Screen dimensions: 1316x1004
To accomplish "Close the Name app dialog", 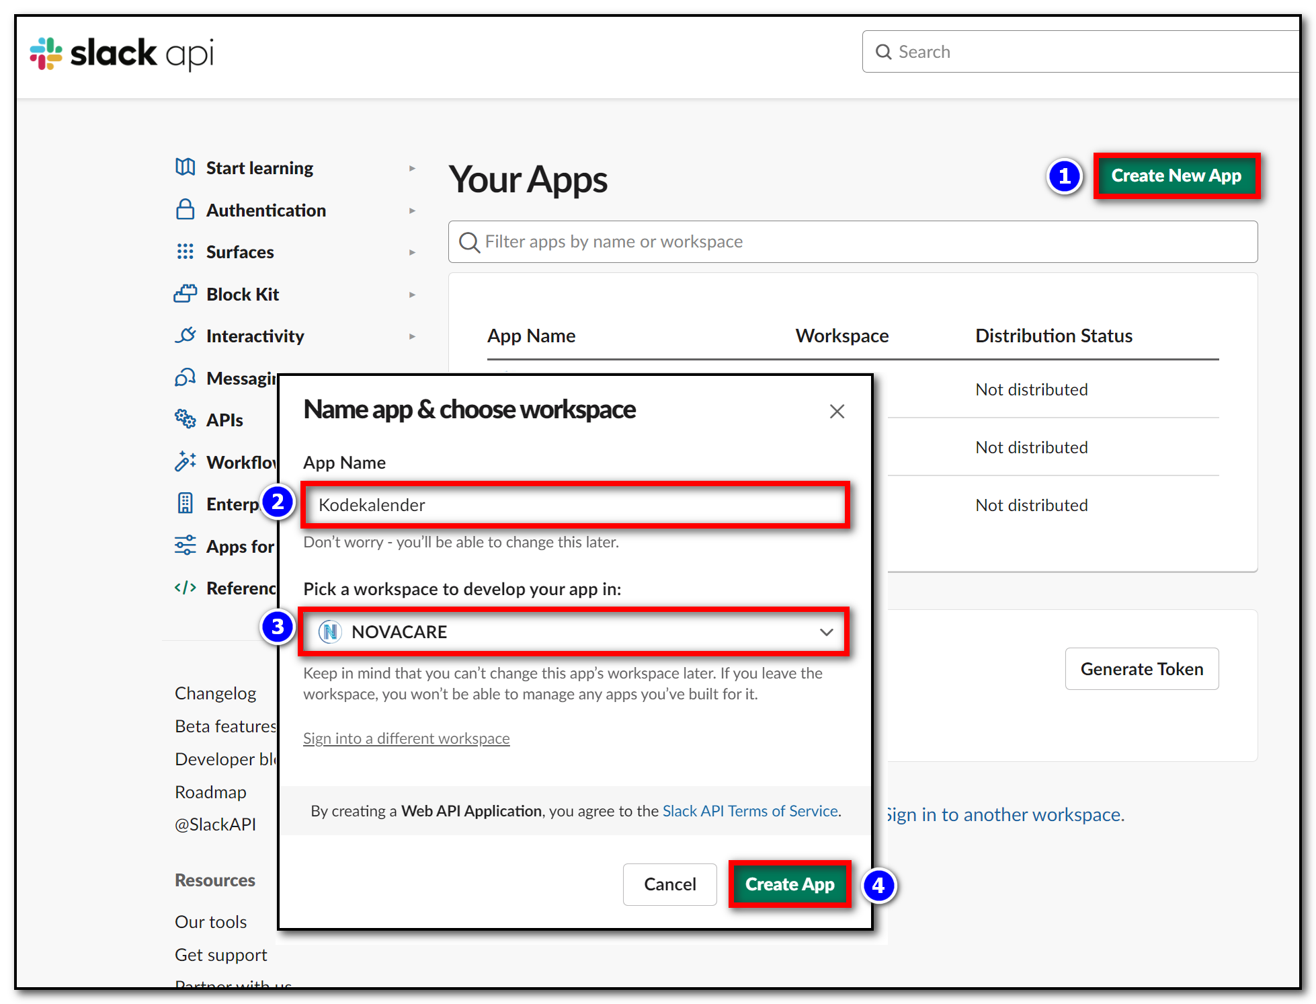I will pyautogui.click(x=837, y=411).
